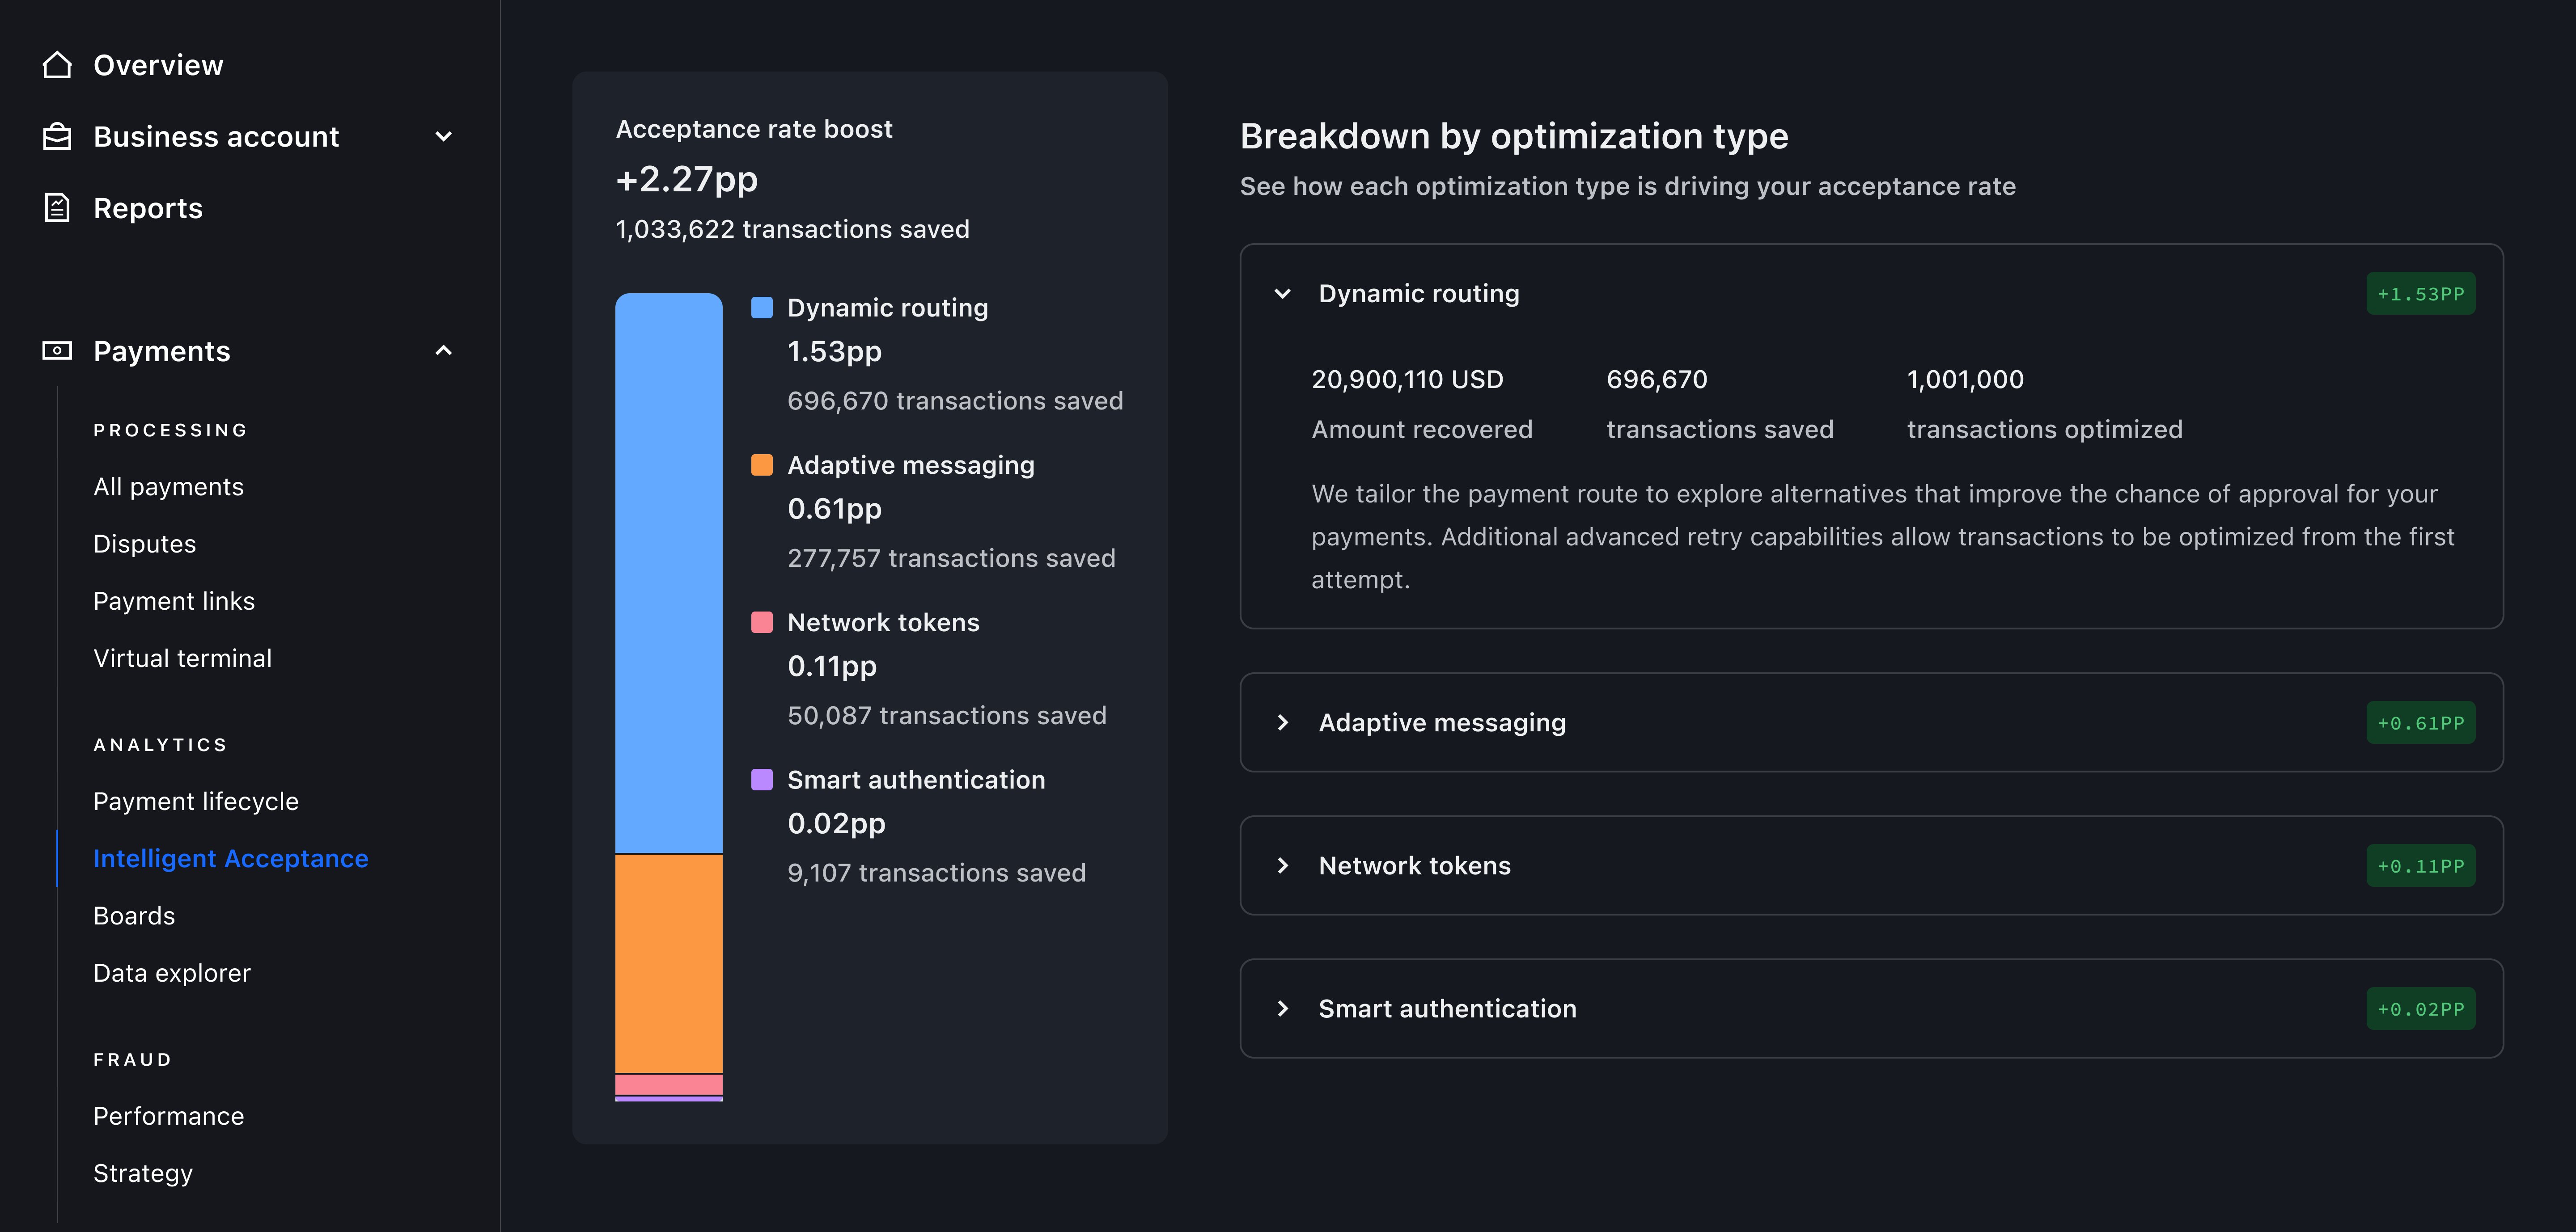Click the pink Network tokens bar segment
Screen dimensions: 2576x1232
(x=669, y=1084)
